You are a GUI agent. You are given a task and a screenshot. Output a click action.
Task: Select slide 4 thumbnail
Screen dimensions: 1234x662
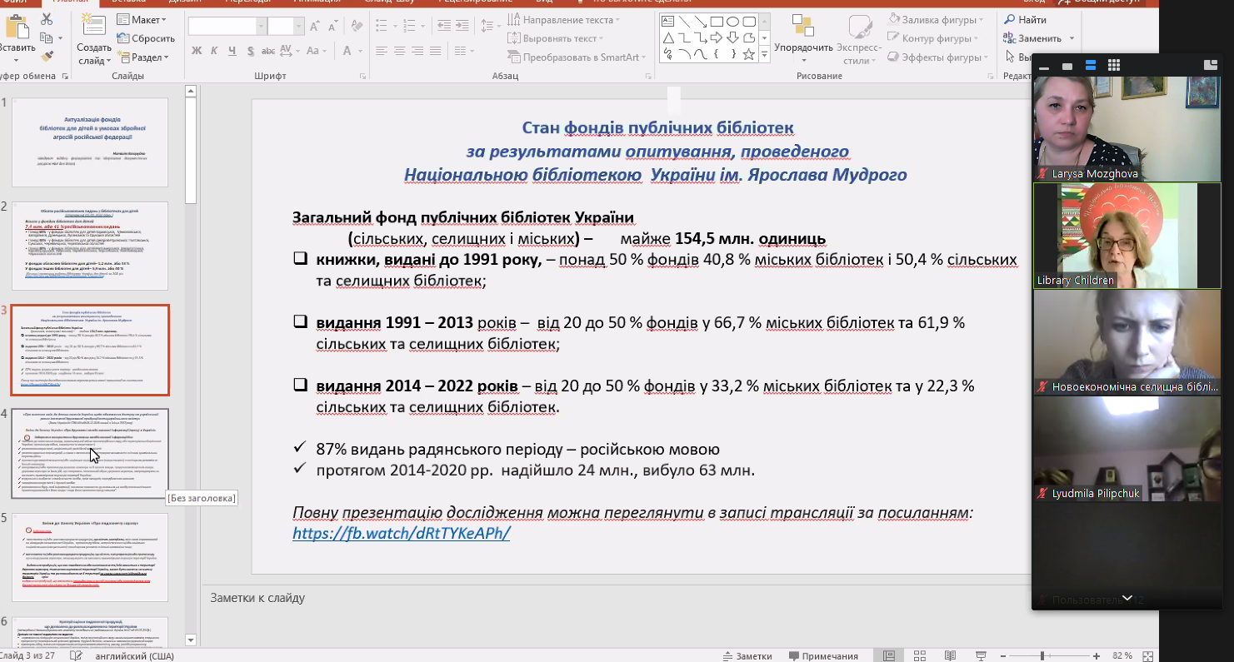90,453
